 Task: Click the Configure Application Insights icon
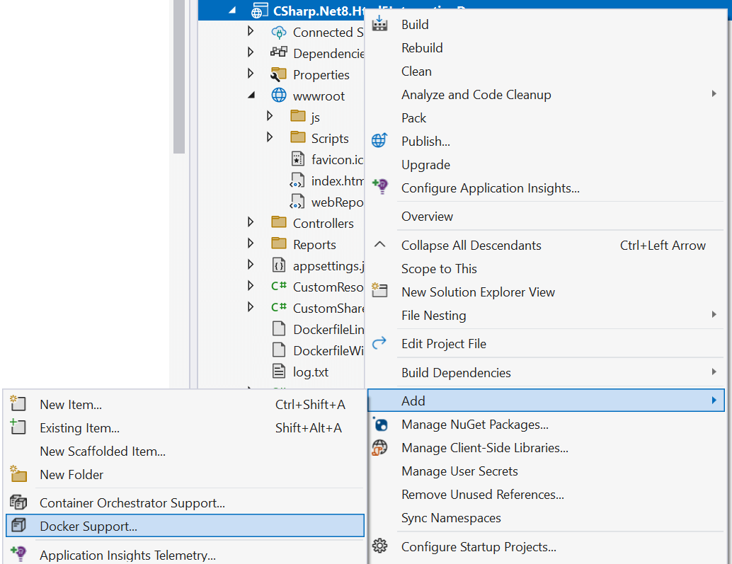(x=379, y=188)
